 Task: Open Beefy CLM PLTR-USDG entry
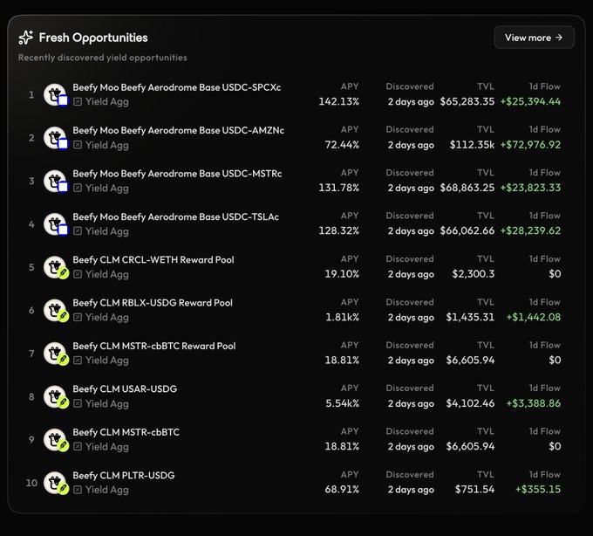coord(124,476)
